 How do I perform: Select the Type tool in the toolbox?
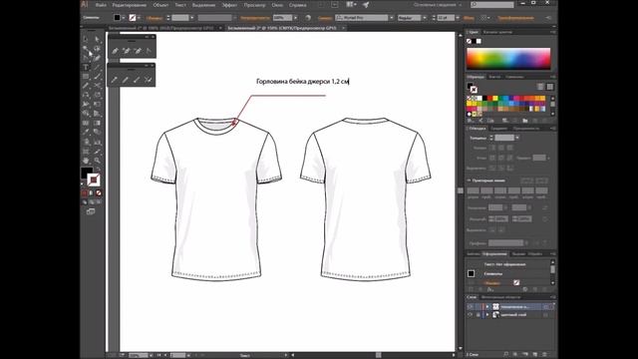point(86,67)
